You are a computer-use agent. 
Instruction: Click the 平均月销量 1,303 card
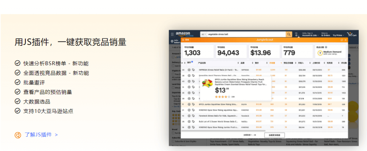[198, 52]
